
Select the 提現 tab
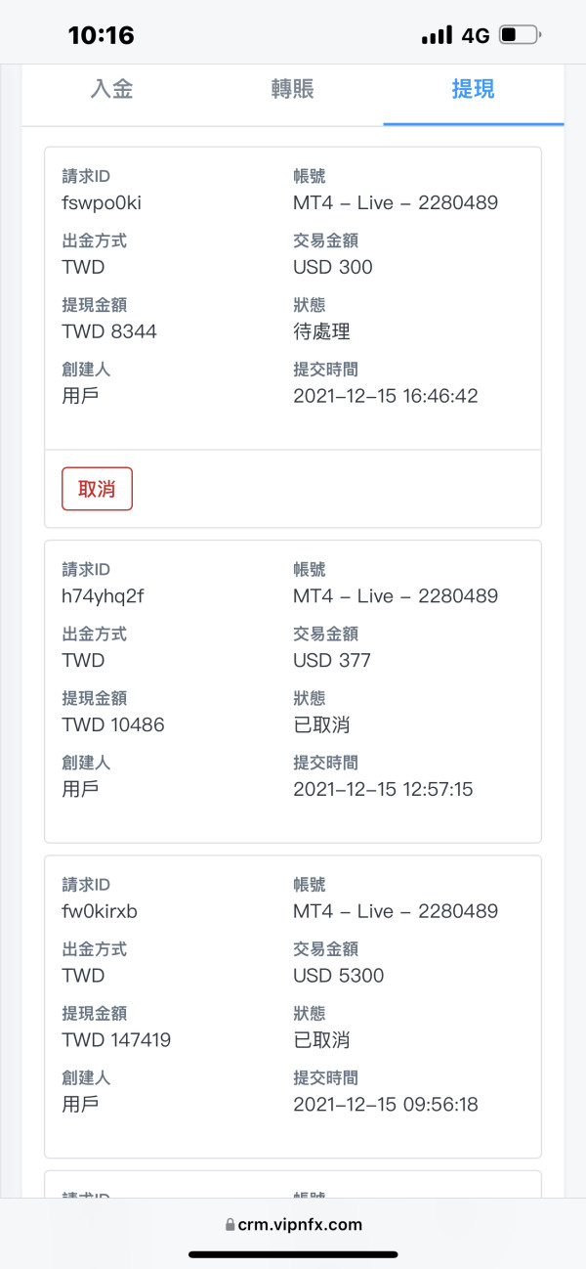pyautogui.click(x=473, y=90)
